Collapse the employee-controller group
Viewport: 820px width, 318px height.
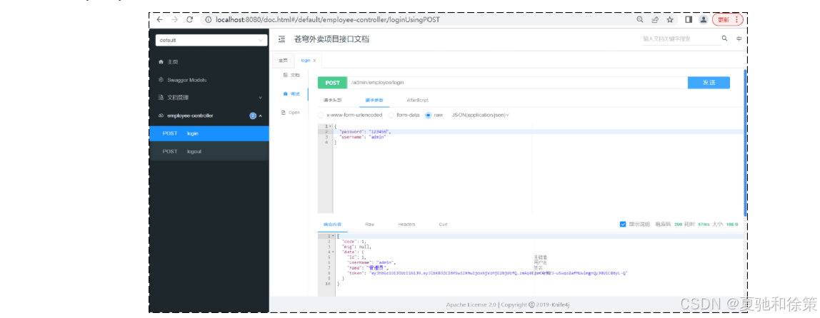point(261,116)
